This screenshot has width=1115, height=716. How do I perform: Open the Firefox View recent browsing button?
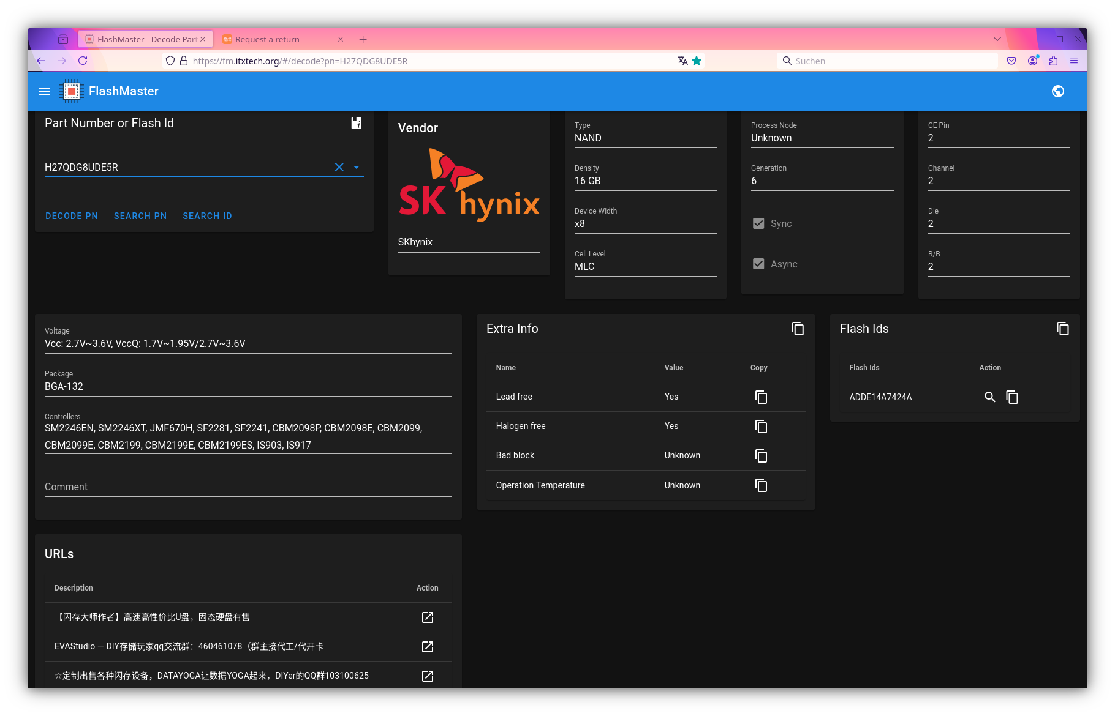63,39
